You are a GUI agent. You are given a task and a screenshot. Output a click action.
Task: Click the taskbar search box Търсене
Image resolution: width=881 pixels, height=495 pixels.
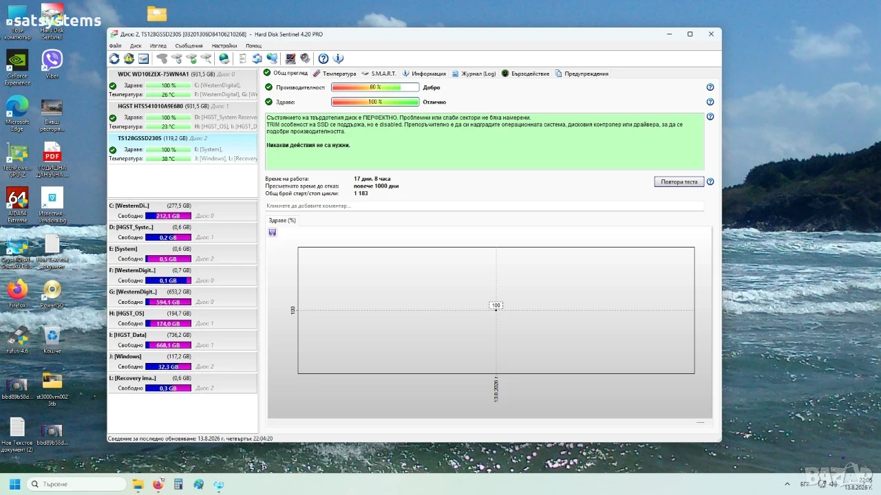pyautogui.click(x=77, y=484)
